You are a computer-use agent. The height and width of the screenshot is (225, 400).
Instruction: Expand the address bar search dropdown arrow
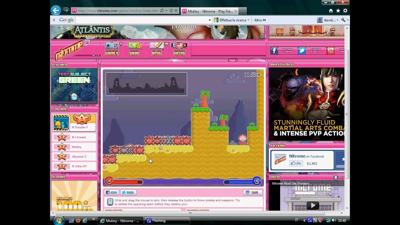(166, 11)
